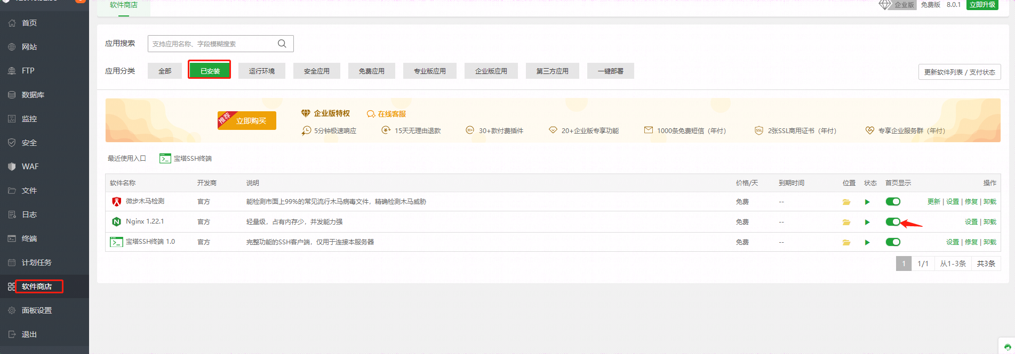
Task: Click the 软件商店 top tab
Action: tap(124, 5)
